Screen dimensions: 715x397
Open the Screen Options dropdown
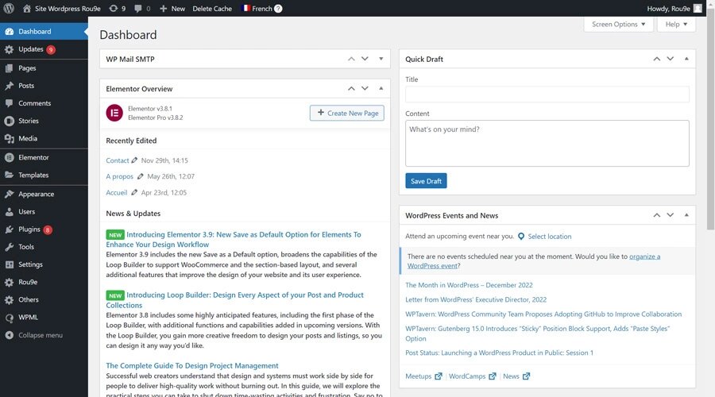(618, 24)
